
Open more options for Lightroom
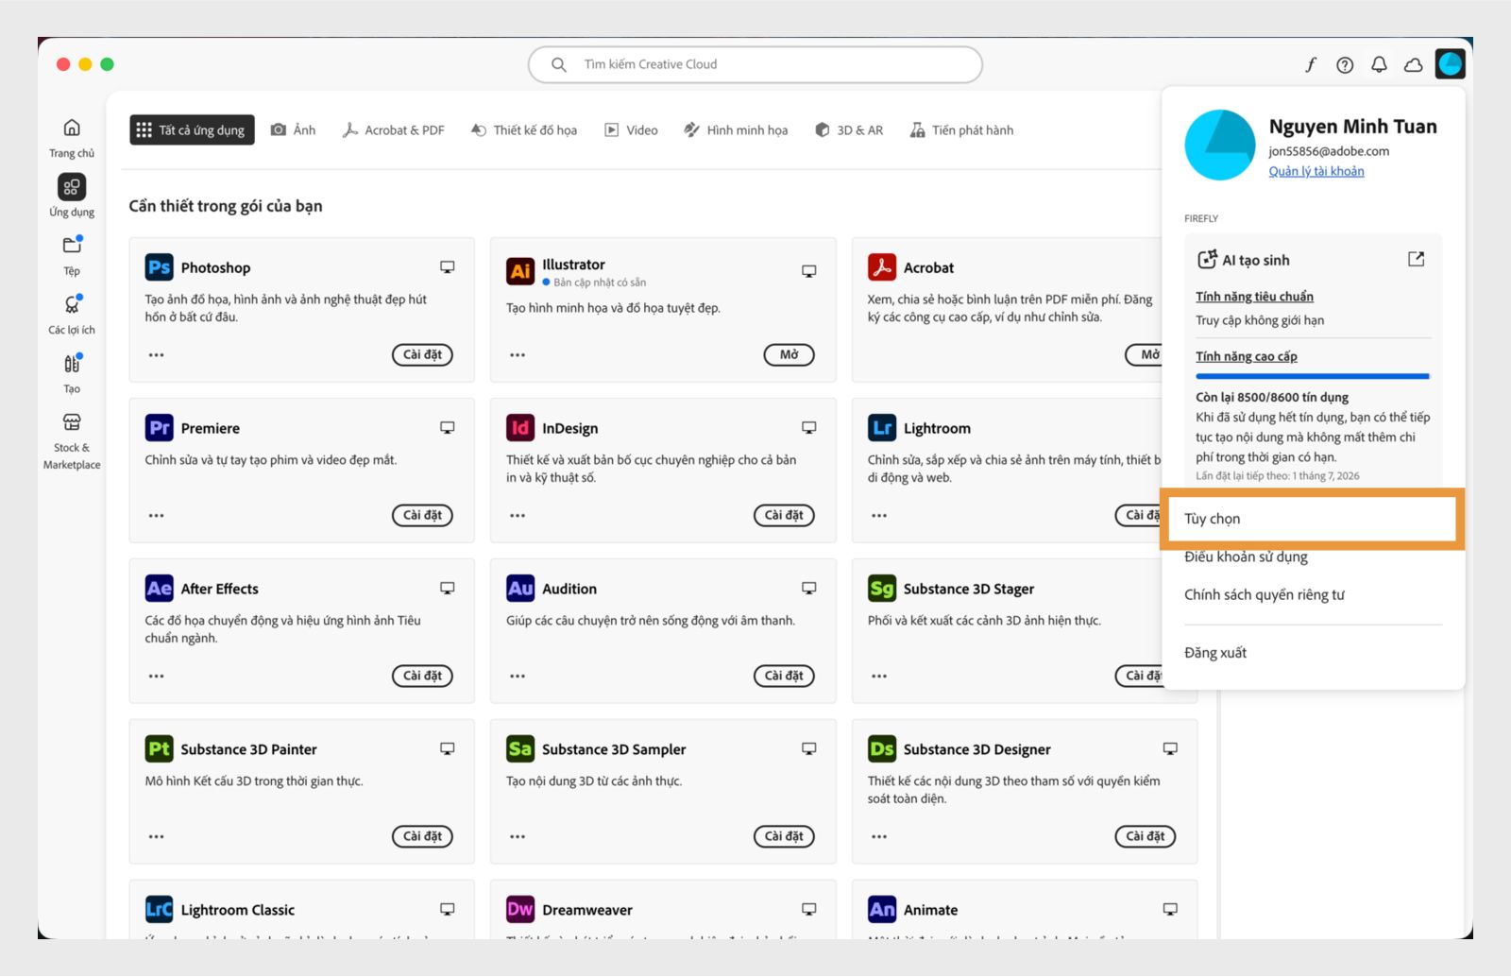(x=879, y=516)
